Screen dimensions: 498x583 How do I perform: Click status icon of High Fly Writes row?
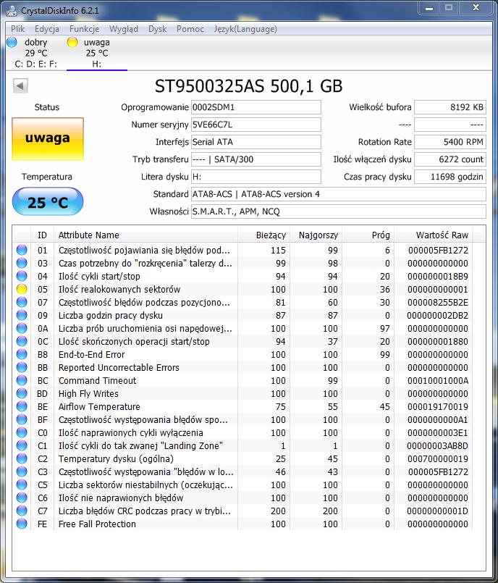coord(22,393)
